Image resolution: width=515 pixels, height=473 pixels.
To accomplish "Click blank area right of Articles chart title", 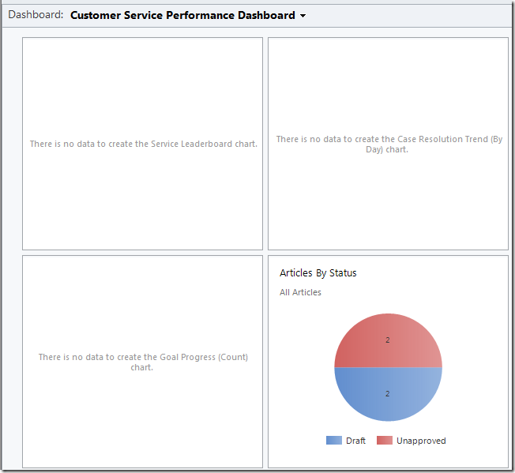I will click(442, 273).
